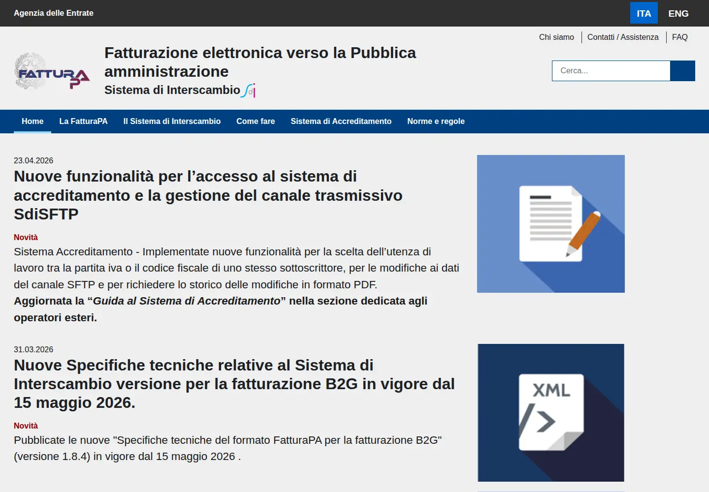Click the Sistema di Interscambio SdI icon
The height and width of the screenshot is (492, 709).
[x=249, y=91]
